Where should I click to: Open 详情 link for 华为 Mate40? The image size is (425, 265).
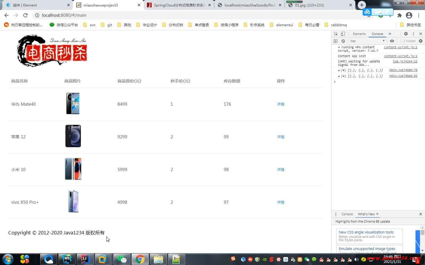(x=281, y=104)
